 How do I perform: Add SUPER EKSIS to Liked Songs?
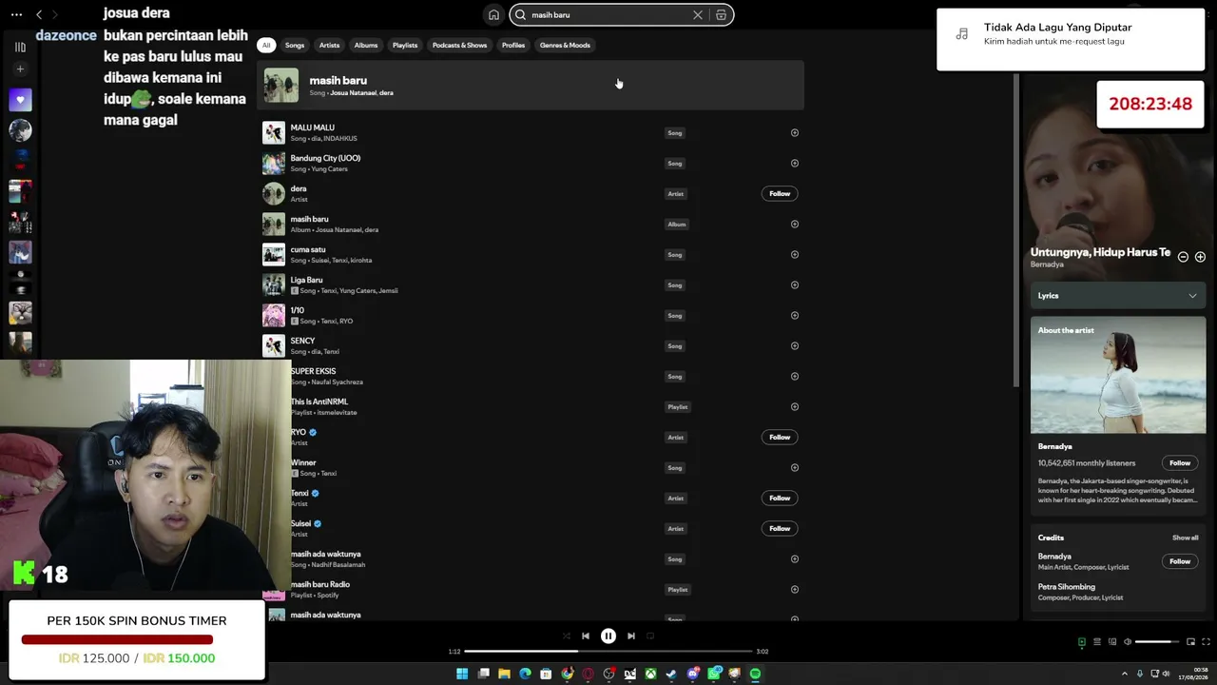point(795,377)
